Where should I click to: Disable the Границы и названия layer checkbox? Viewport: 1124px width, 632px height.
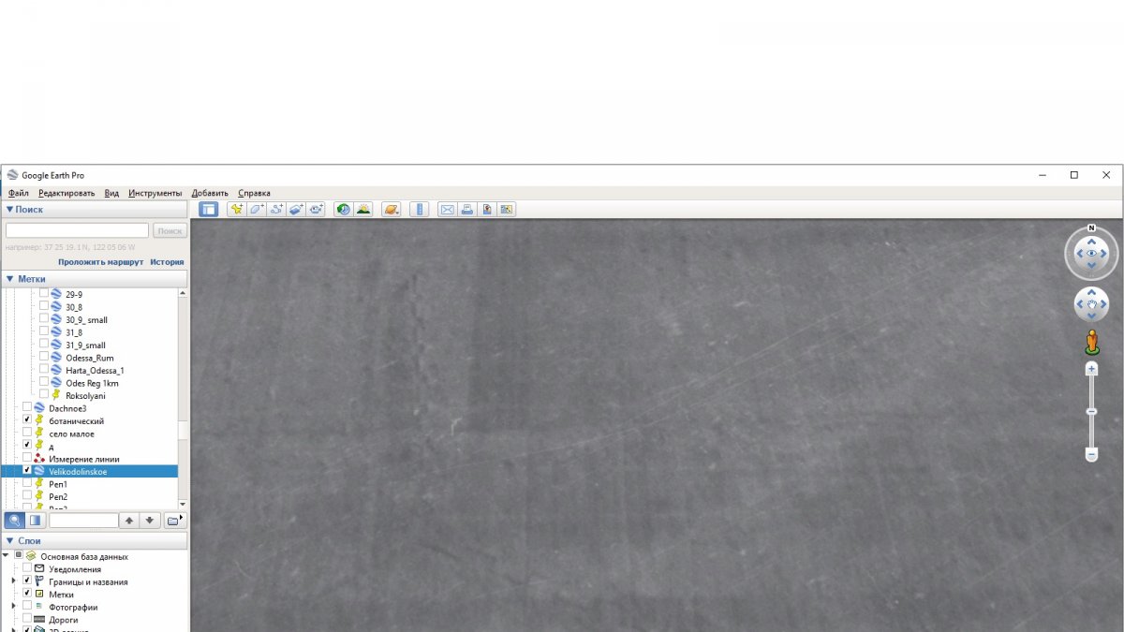[27, 581]
